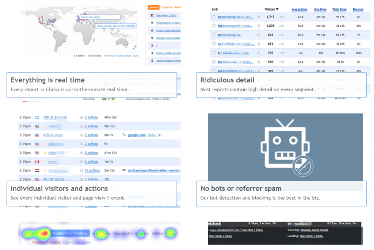The height and width of the screenshot is (250, 374).
Task: Star the link row with 489 visitors
Action: pos(214,70)
